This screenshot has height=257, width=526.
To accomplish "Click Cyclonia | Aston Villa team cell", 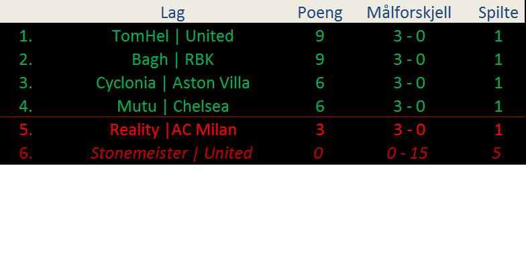I will coord(172,83).
